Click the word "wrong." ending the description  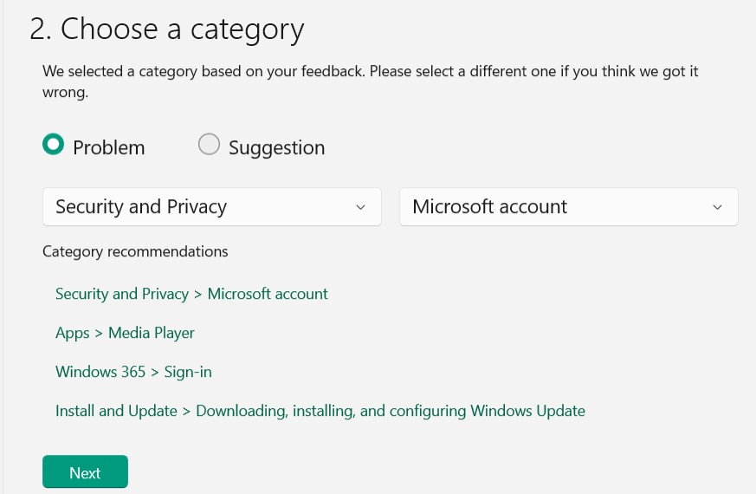(x=66, y=91)
